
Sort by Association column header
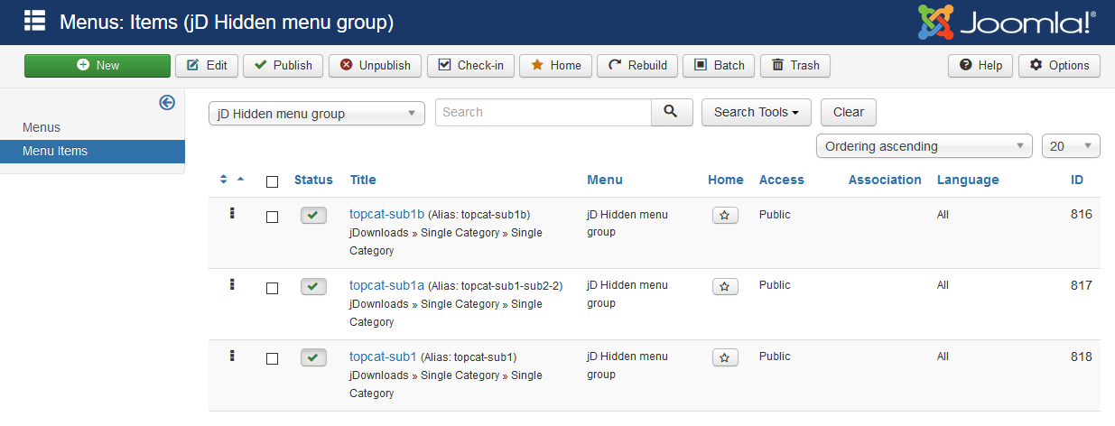885,180
